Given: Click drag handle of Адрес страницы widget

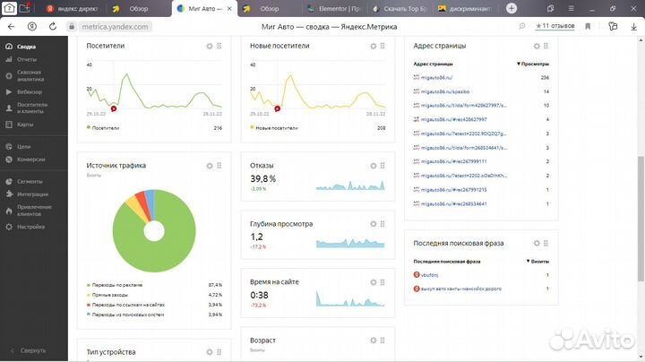Looking at the screenshot, I should click(x=546, y=46).
